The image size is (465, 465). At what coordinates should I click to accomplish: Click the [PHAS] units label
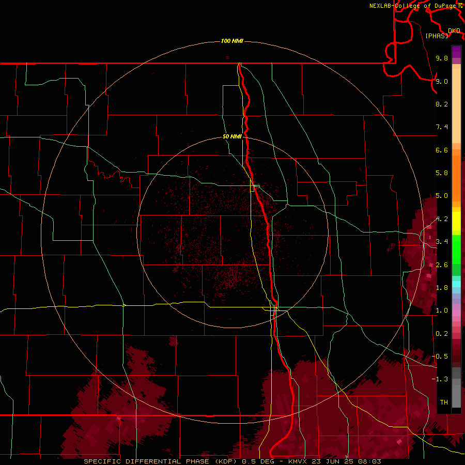coord(437,36)
